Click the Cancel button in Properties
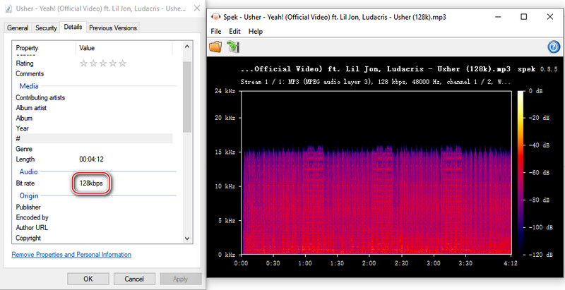Image resolution: width=565 pixels, height=290 pixels. coord(134,279)
